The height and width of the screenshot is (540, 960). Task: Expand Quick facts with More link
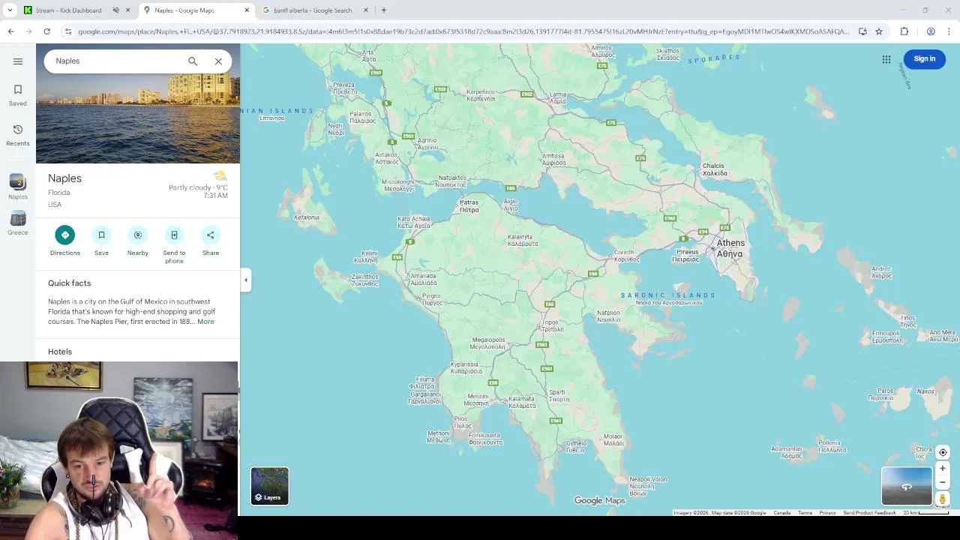(x=205, y=322)
